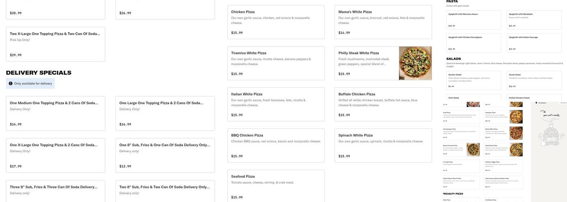Viewport: 567px width, 202px height.
Task: Select the Garden Salad menu card
Action: [x=473, y=80]
